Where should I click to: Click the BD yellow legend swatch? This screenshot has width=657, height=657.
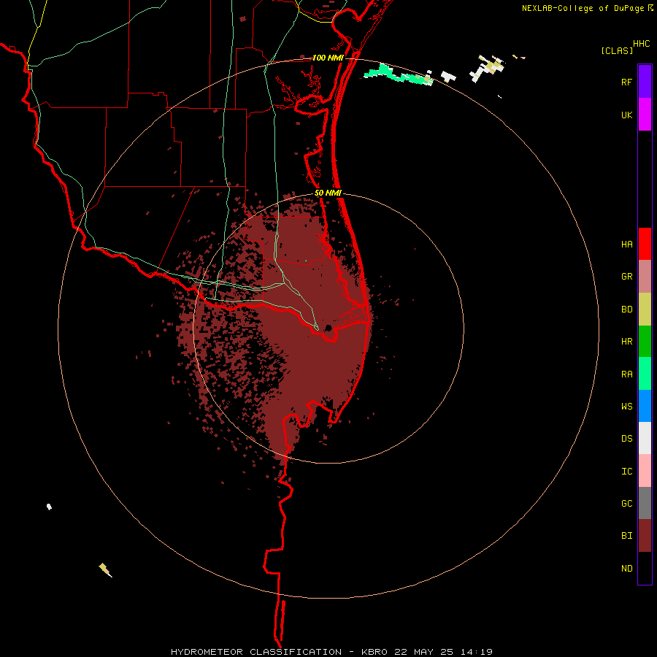pyautogui.click(x=645, y=310)
